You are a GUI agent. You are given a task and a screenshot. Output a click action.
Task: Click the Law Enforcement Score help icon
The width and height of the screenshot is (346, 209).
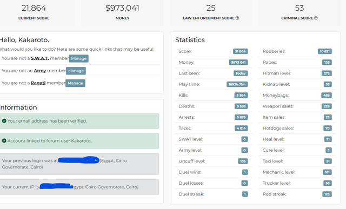point(237,18)
